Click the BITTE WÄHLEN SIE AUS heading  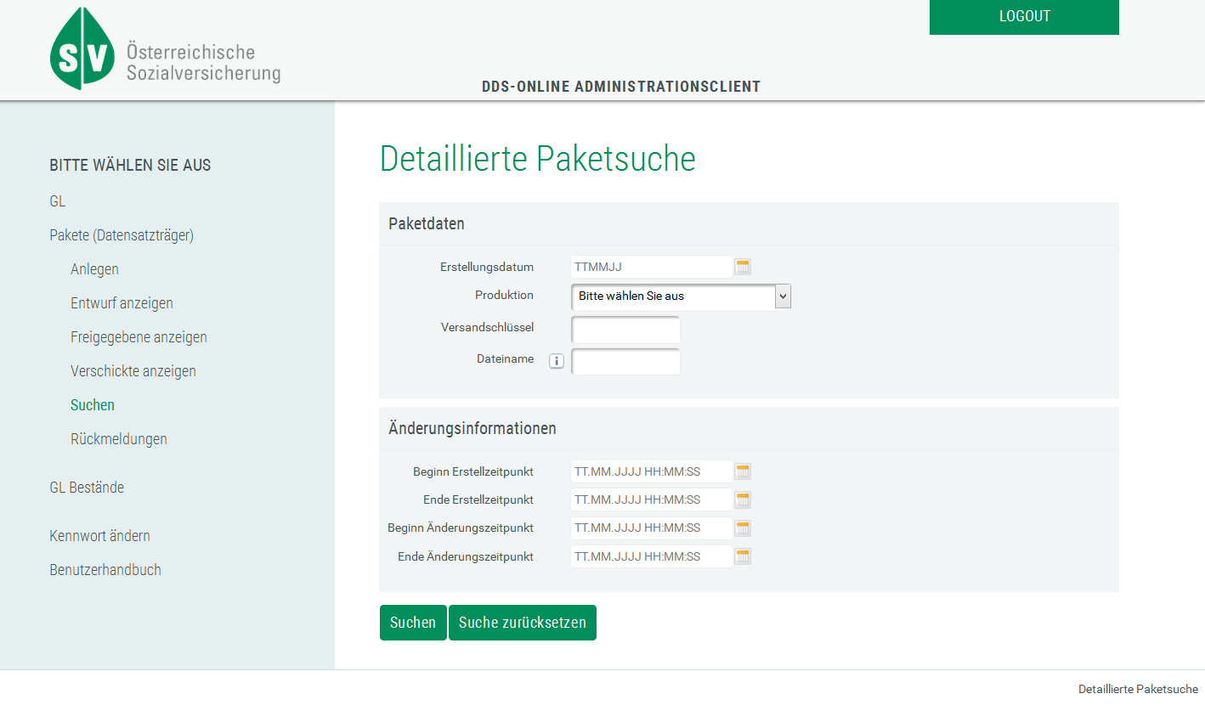point(130,166)
